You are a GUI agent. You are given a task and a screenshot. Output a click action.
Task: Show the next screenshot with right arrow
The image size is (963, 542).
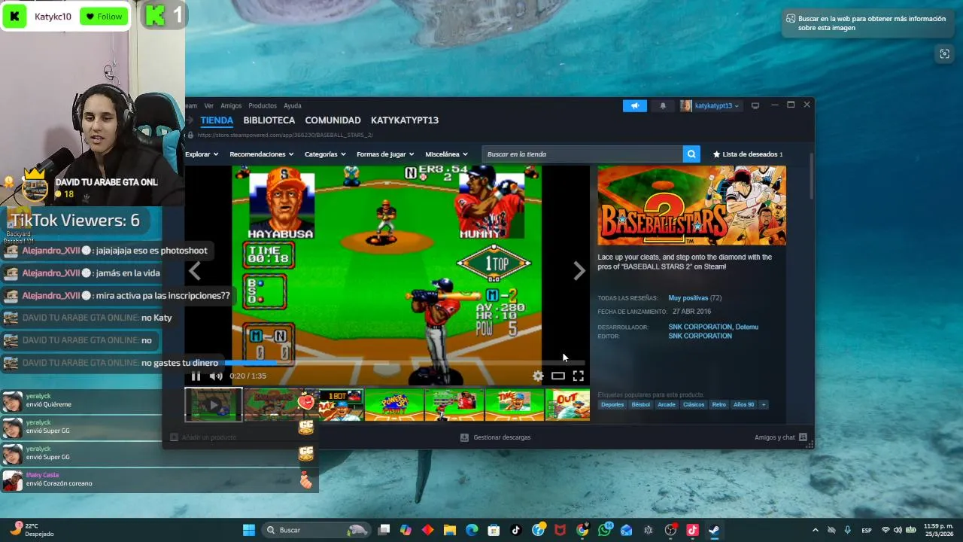pyautogui.click(x=579, y=271)
